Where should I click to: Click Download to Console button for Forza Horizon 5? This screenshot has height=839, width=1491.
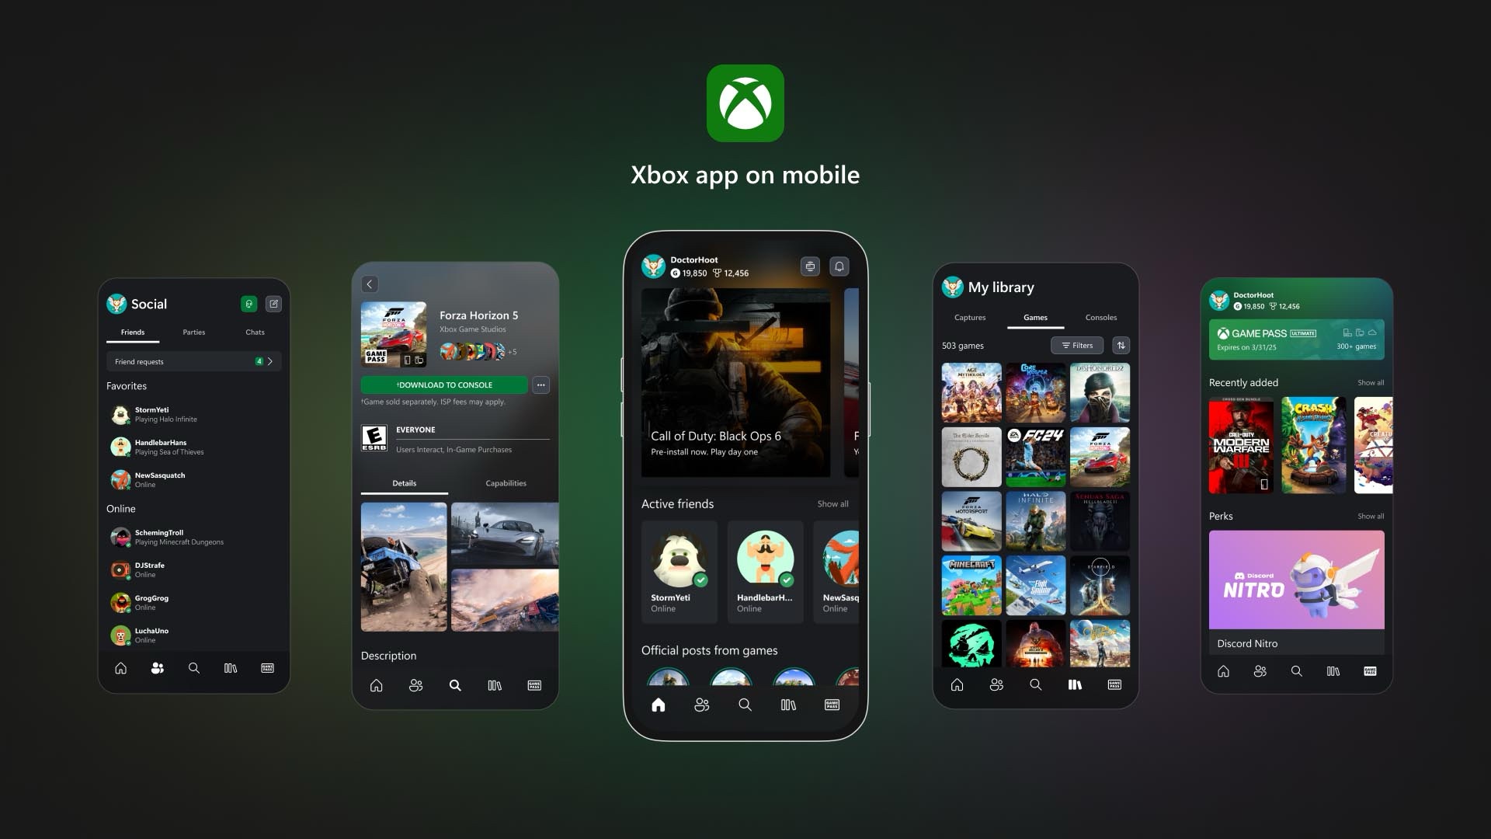pos(444,385)
